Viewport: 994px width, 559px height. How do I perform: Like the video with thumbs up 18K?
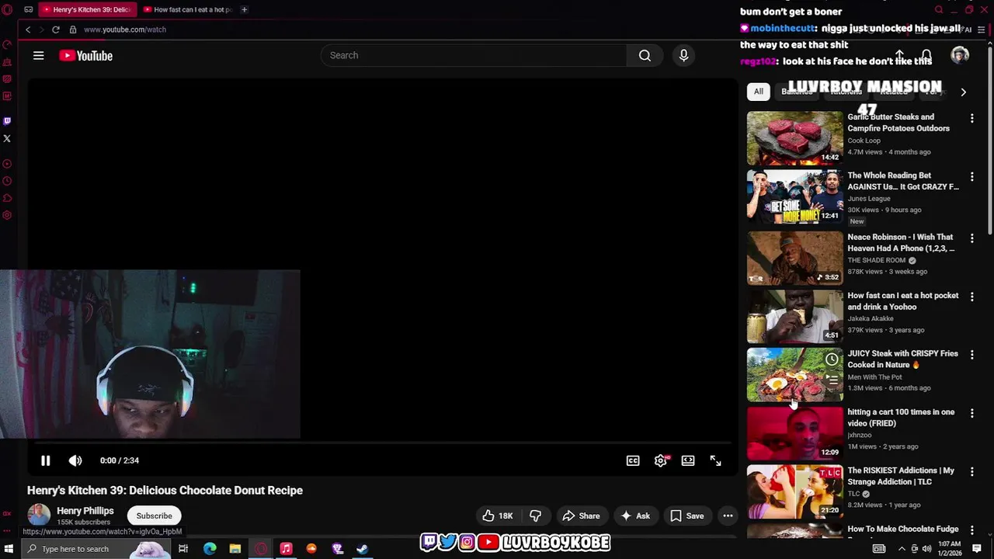click(497, 516)
